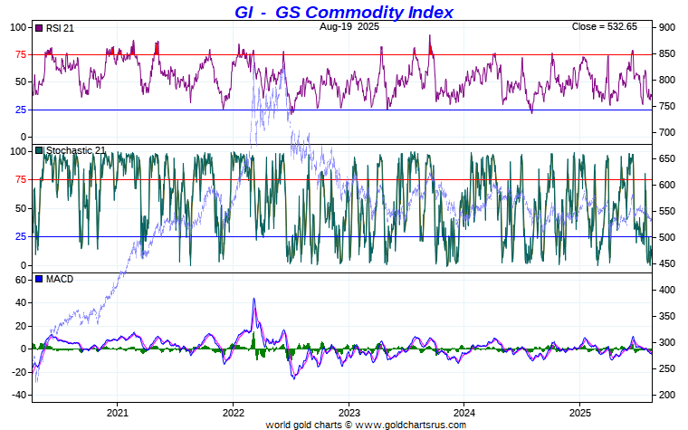Click the 250 right-axis price label
Viewport: 688px width, 430px height.
click(666, 368)
